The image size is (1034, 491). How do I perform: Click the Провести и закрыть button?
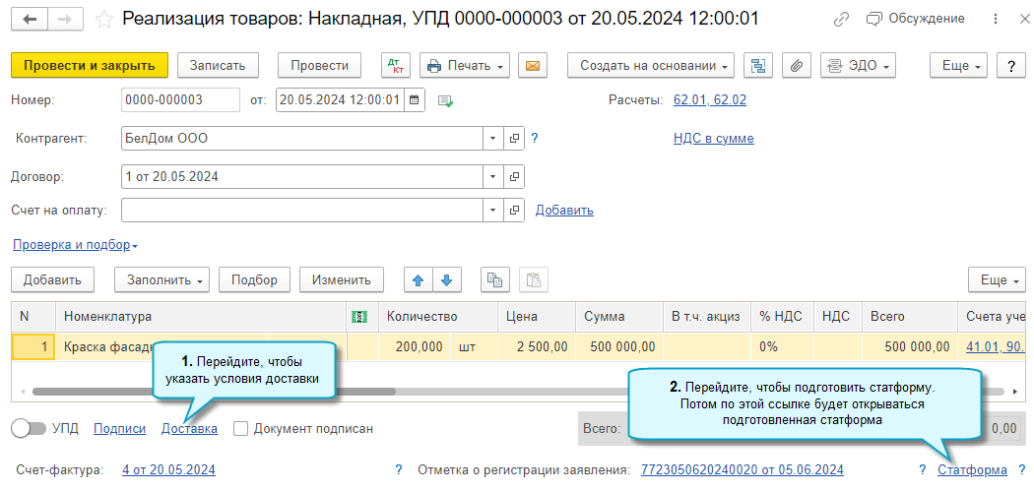(90, 65)
